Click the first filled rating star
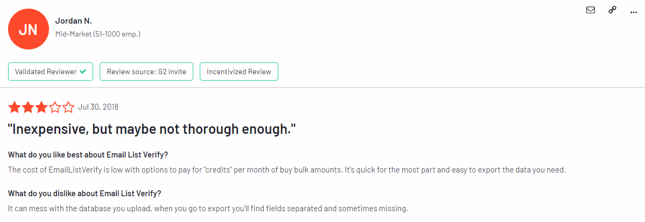 click(14, 108)
